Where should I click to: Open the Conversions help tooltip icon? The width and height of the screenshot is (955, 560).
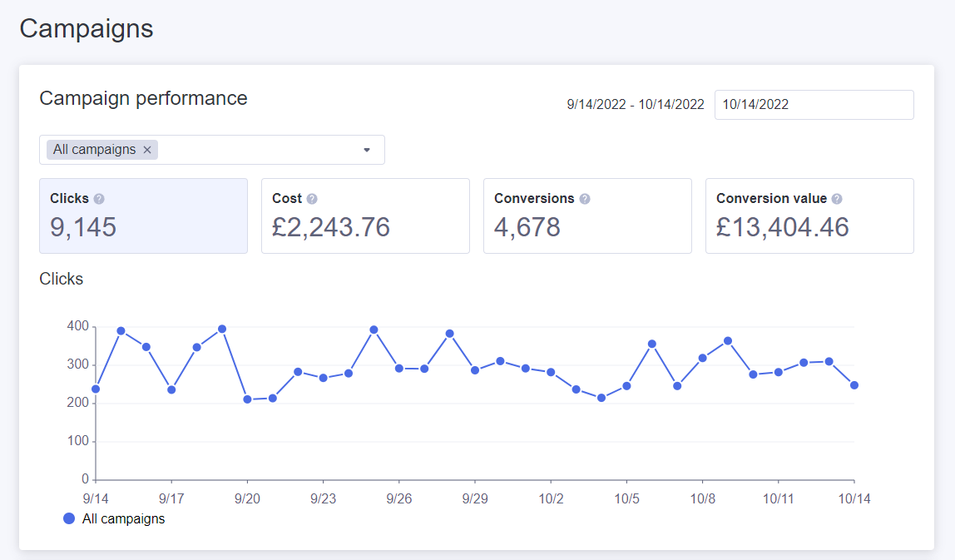[x=585, y=199]
